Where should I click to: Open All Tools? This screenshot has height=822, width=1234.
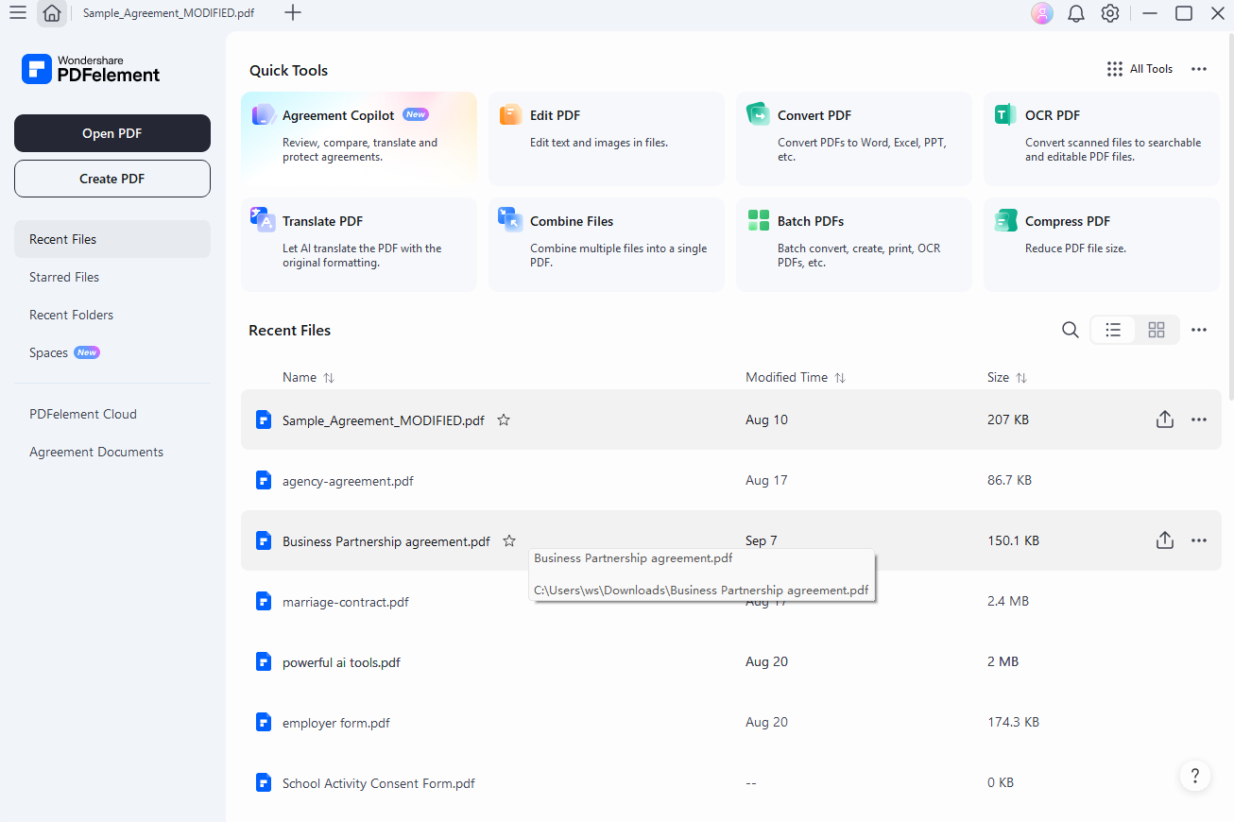tap(1140, 69)
